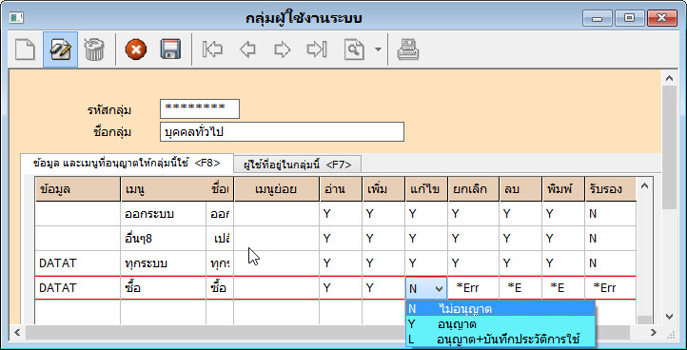Image resolution: width=687 pixels, height=350 pixels.
Task: Click the แก้ไข column header
Action: tap(426, 189)
